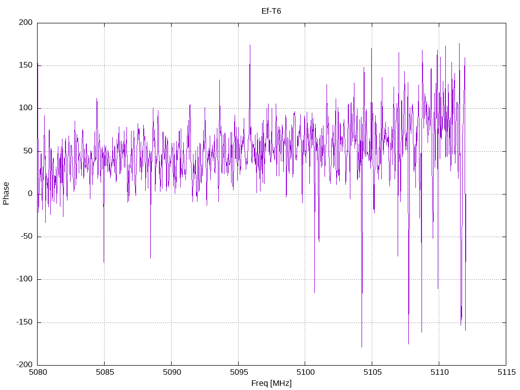Click y-axis tick label 0

point(30,193)
